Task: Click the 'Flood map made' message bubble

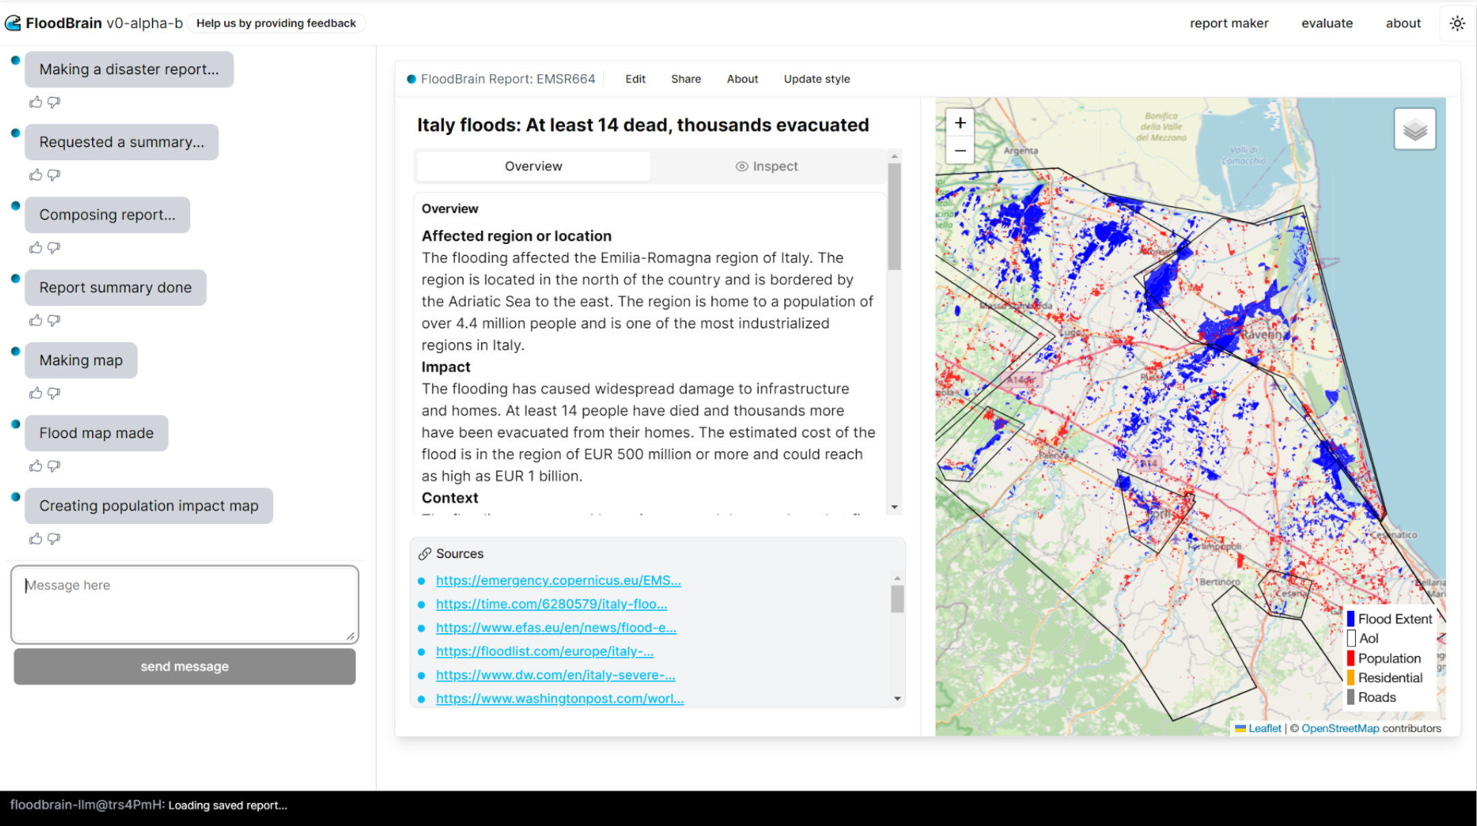Action: click(97, 433)
